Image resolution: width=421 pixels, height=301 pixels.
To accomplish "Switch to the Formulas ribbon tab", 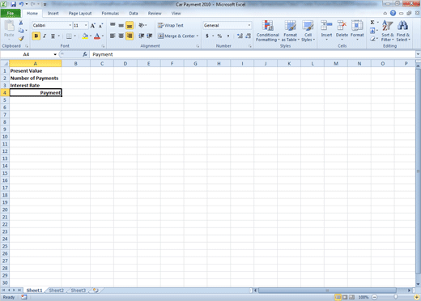I will pos(110,13).
